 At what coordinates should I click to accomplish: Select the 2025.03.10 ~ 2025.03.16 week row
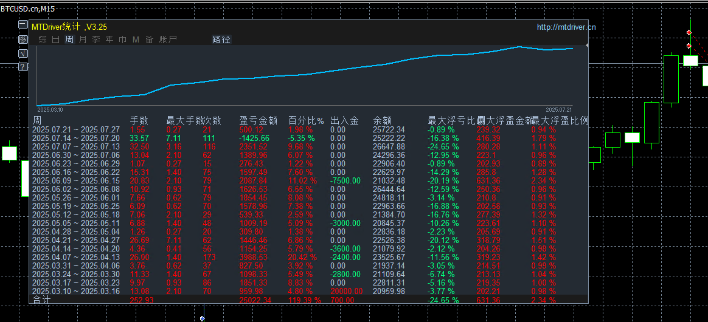pyautogui.click(x=310, y=291)
